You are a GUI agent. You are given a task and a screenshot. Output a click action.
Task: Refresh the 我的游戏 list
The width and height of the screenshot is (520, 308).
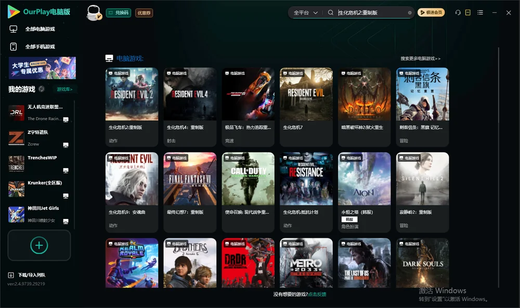(x=42, y=89)
